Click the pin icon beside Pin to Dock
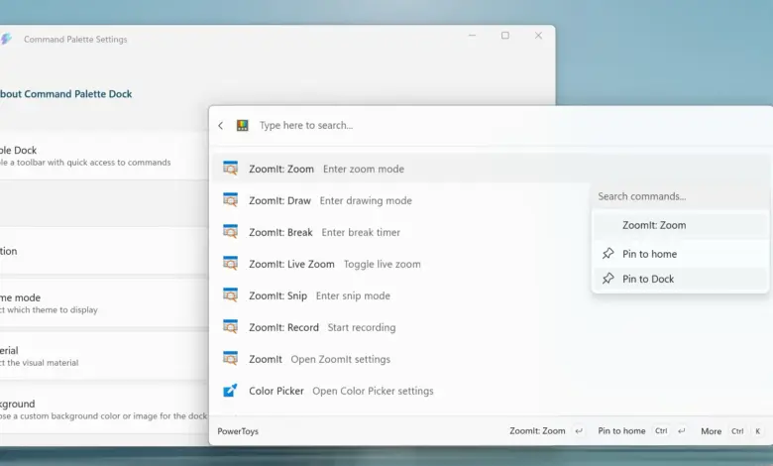This screenshot has height=466, width=773. point(607,279)
